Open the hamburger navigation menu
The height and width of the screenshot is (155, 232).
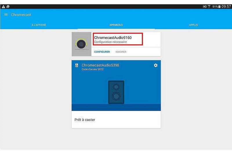pos(6,15)
